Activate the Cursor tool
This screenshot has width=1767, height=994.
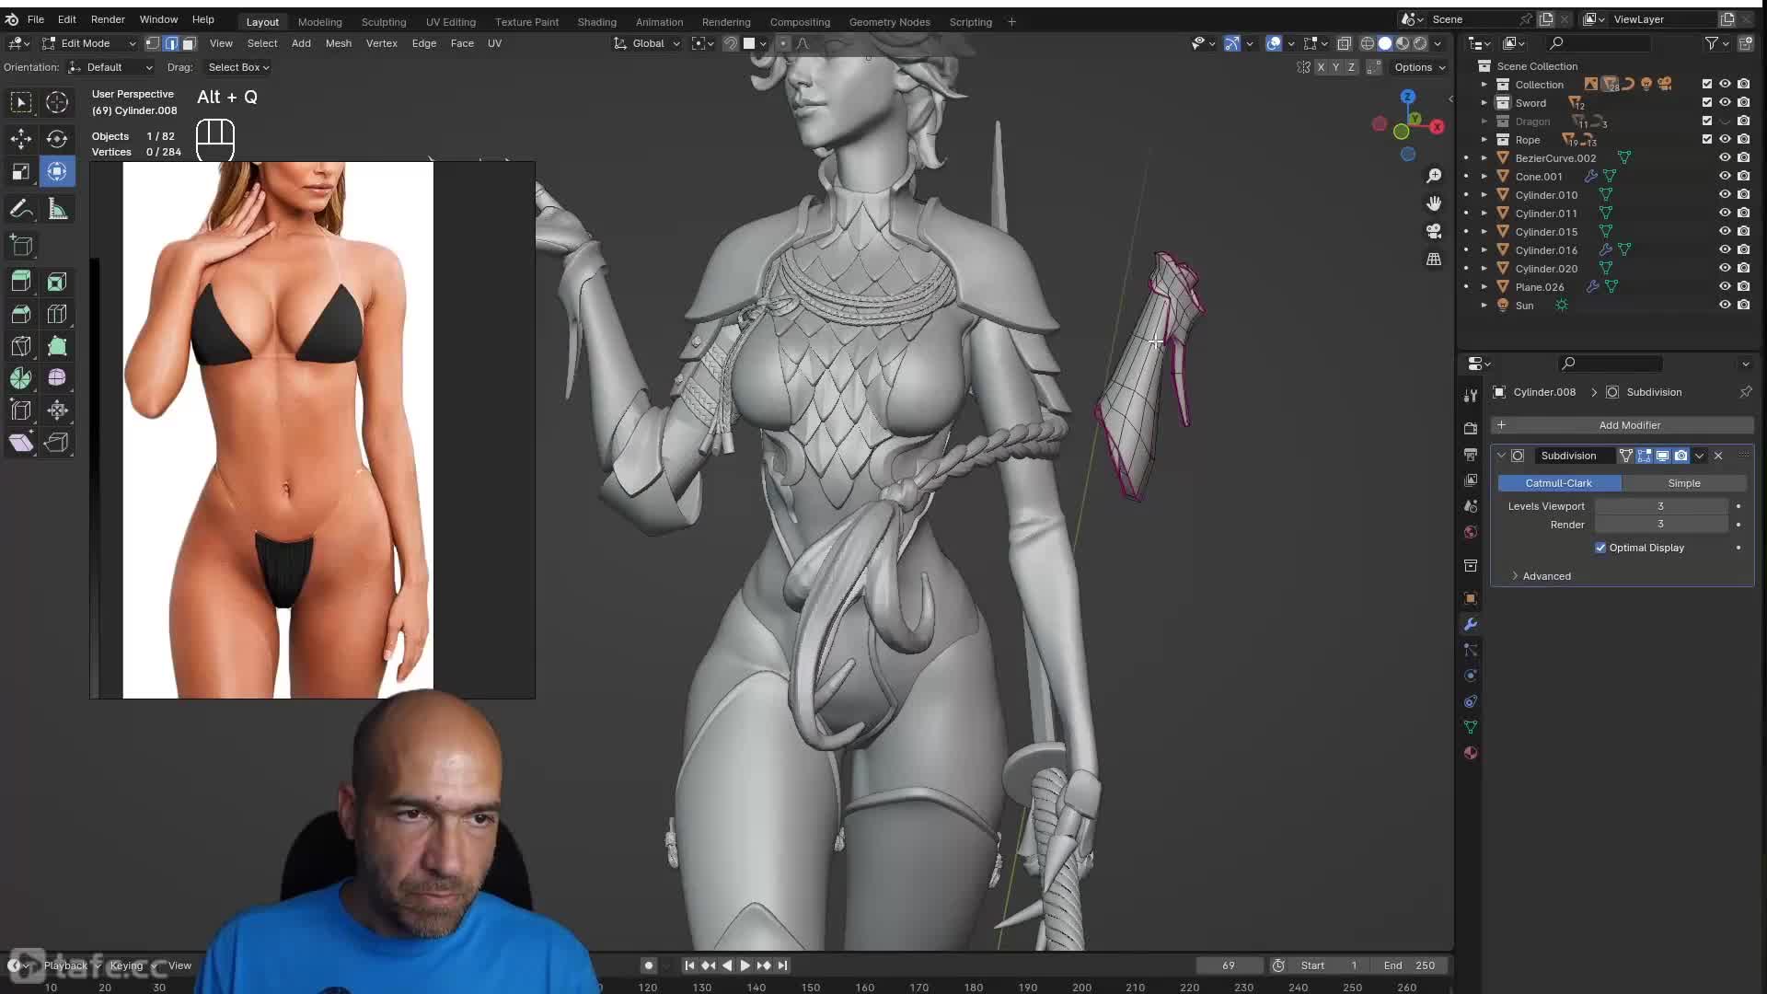coord(57,102)
